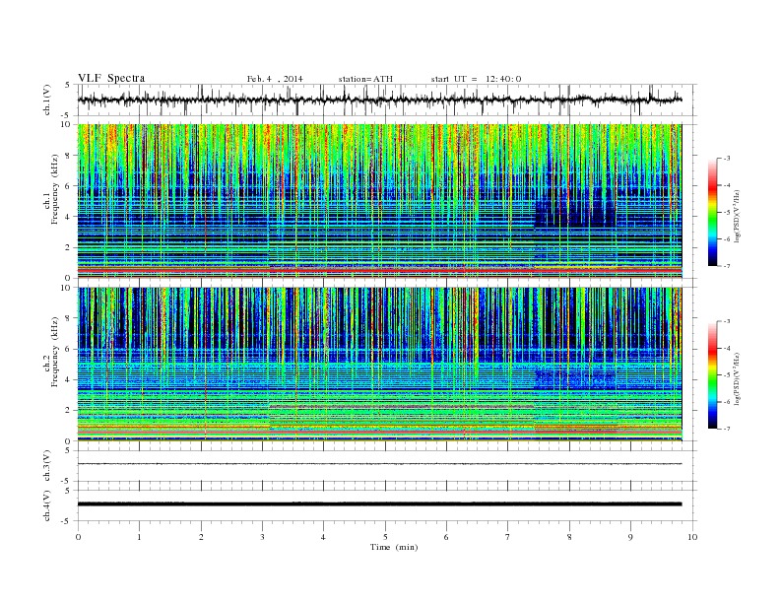
Task: Click the upper colorbar "-3" tick label
Action: pyautogui.click(x=727, y=159)
